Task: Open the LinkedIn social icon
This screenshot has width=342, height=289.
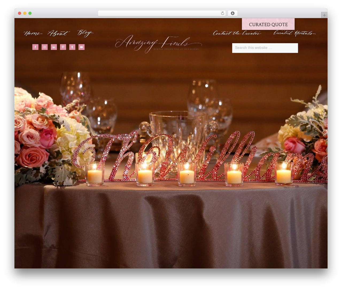Action: [x=54, y=47]
